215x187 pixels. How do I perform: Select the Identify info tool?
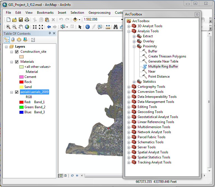87,27
